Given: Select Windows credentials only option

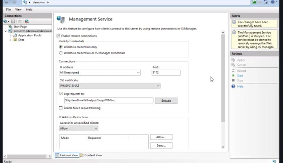Looking at the screenshot, I should (x=60, y=47).
